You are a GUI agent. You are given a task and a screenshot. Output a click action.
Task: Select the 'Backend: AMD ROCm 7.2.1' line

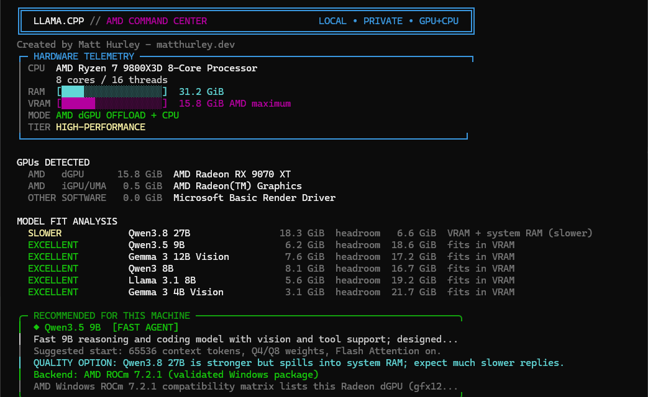[x=176, y=375]
